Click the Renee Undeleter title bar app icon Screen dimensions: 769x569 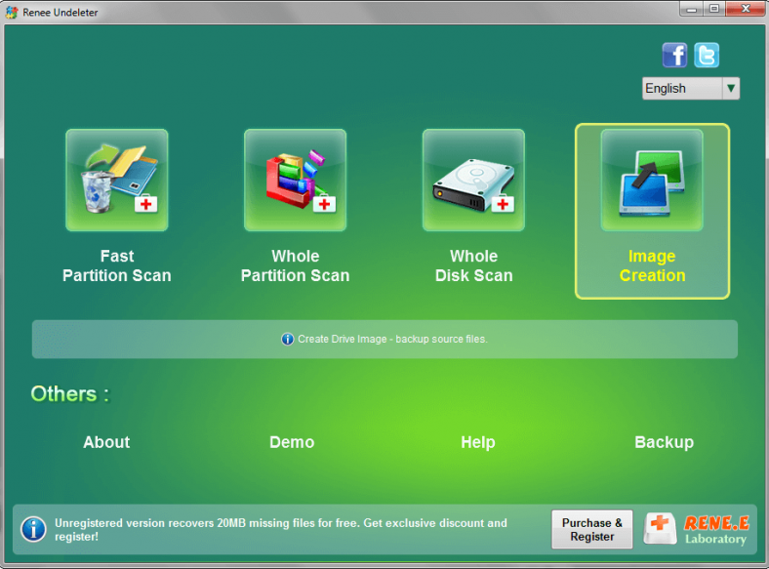click(11, 12)
